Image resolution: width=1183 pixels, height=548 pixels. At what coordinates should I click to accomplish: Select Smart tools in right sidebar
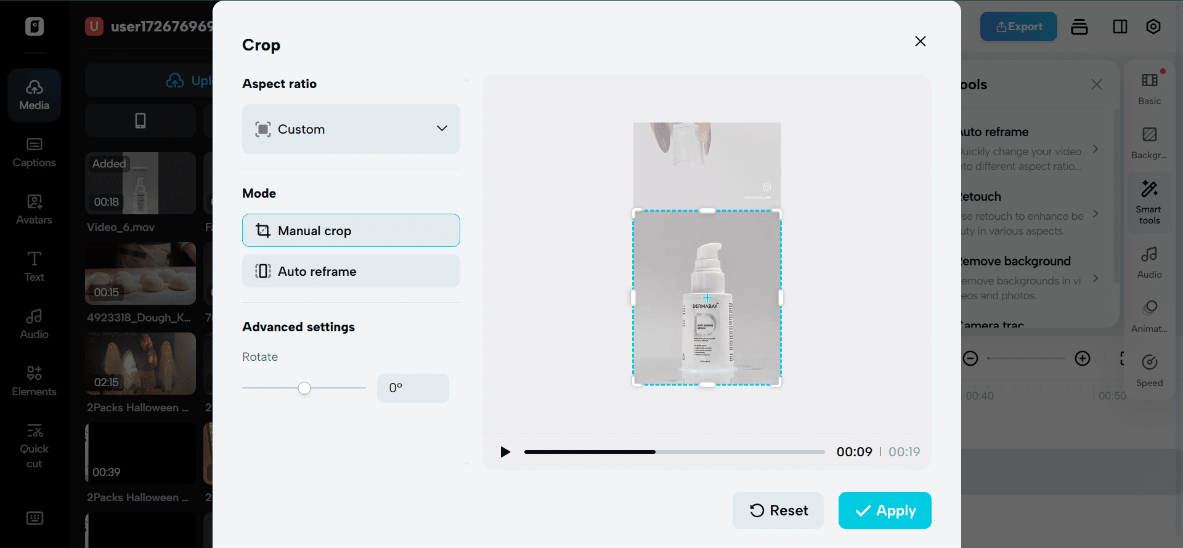pos(1149,202)
